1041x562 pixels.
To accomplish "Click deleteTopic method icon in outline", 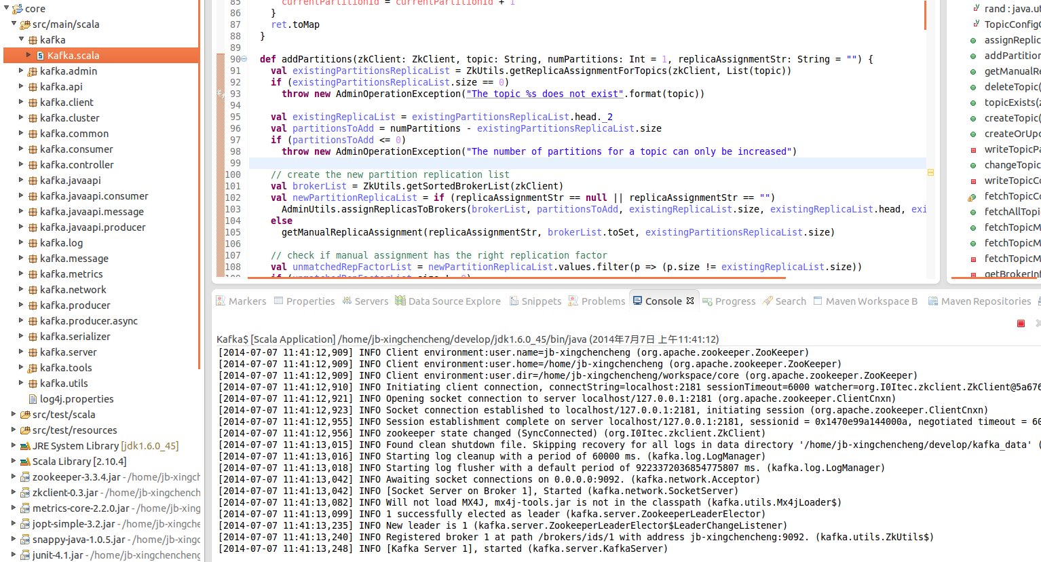I will [973, 87].
